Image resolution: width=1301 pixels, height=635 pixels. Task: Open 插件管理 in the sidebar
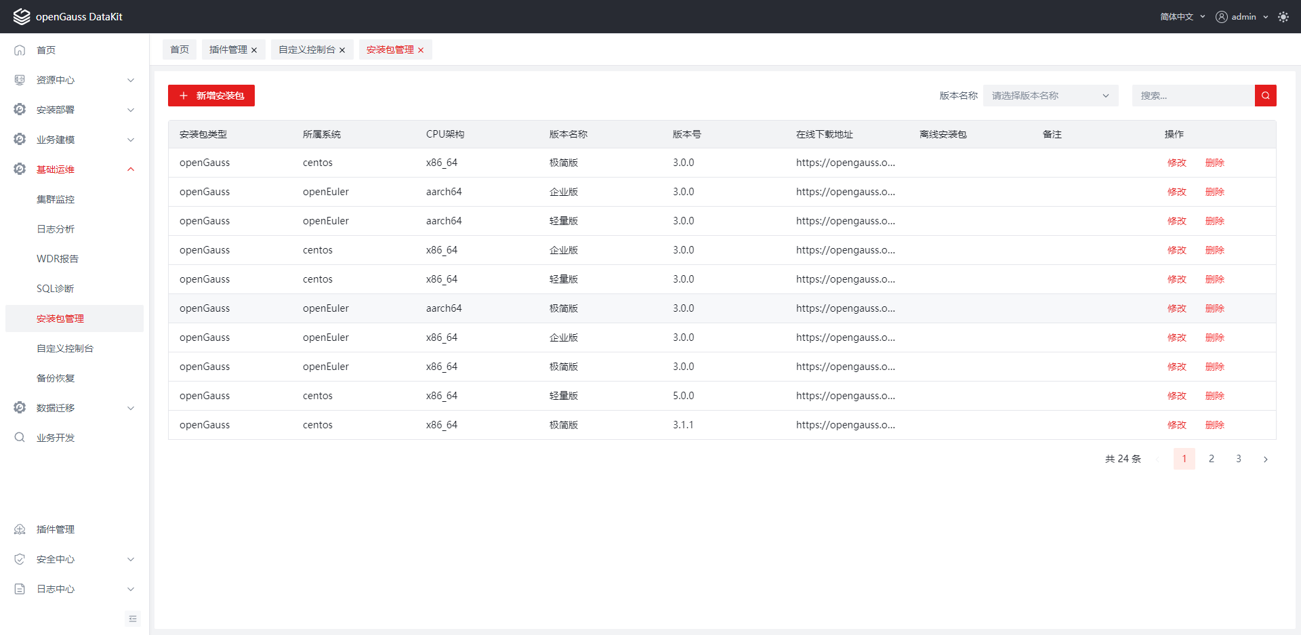(56, 529)
